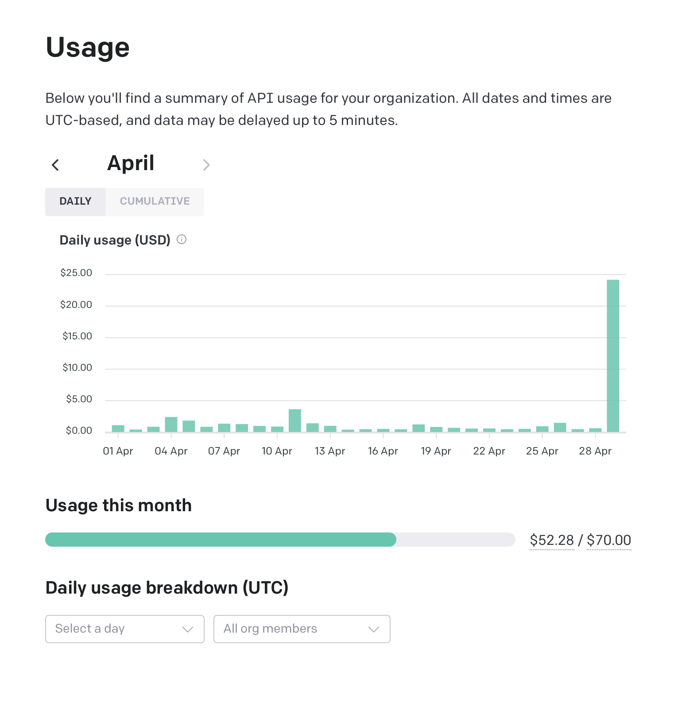Click the April month heading
Image resolution: width=674 pixels, height=715 pixels.
[131, 163]
